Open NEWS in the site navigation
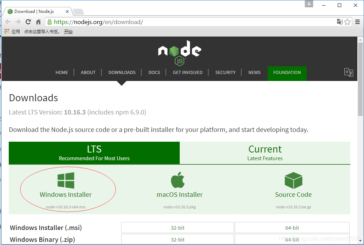 click(254, 72)
